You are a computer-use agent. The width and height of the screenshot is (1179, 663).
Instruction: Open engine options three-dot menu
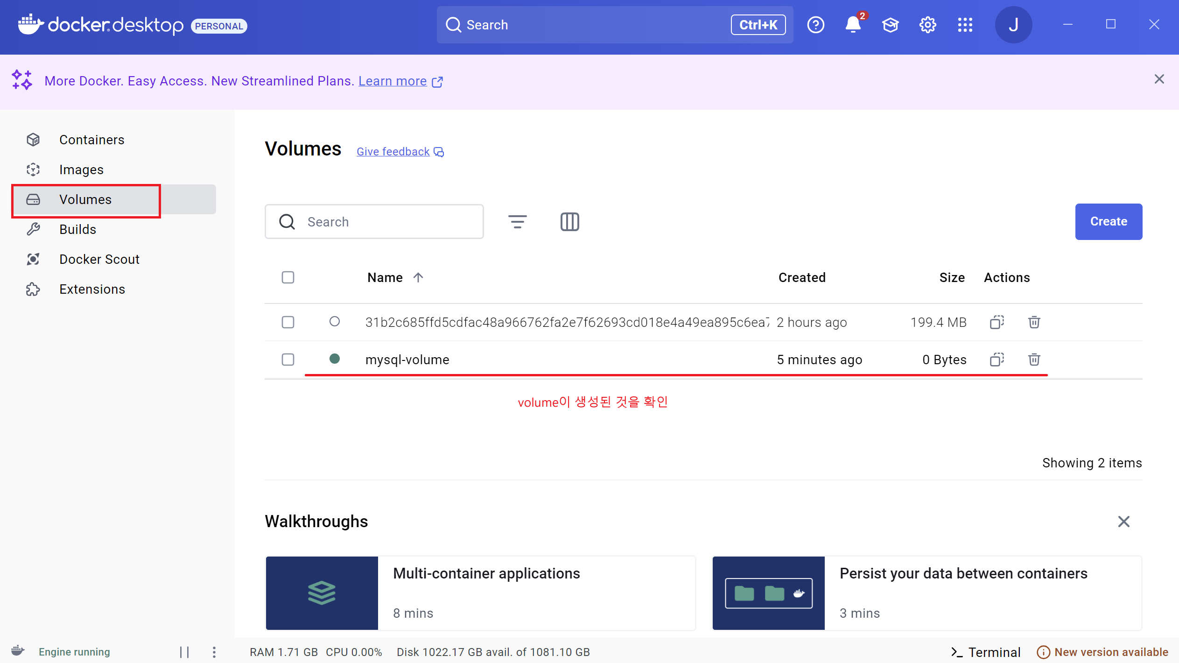tap(214, 652)
